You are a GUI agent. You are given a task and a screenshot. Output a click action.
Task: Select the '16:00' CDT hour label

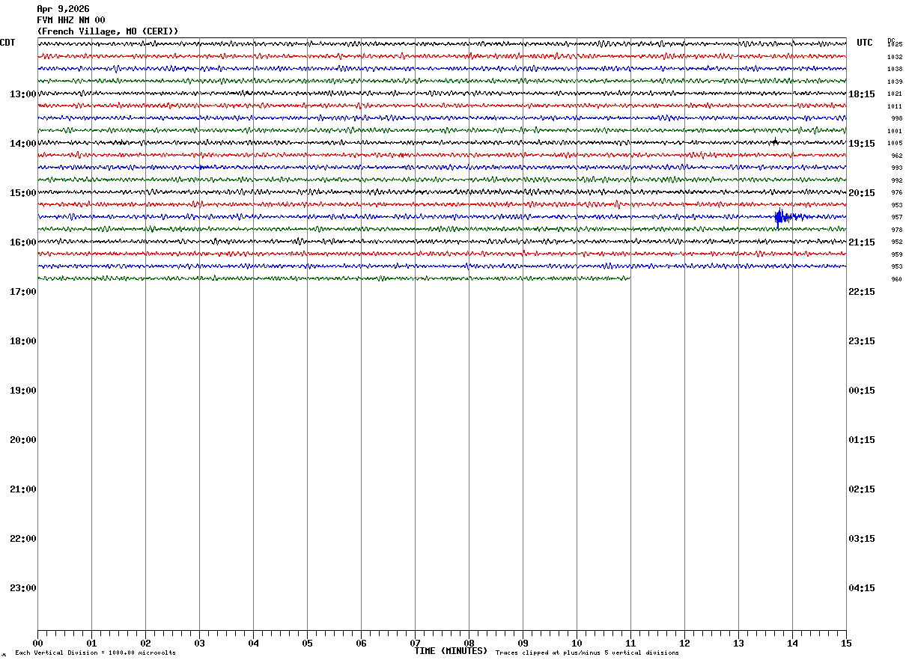click(x=23, y=242)
